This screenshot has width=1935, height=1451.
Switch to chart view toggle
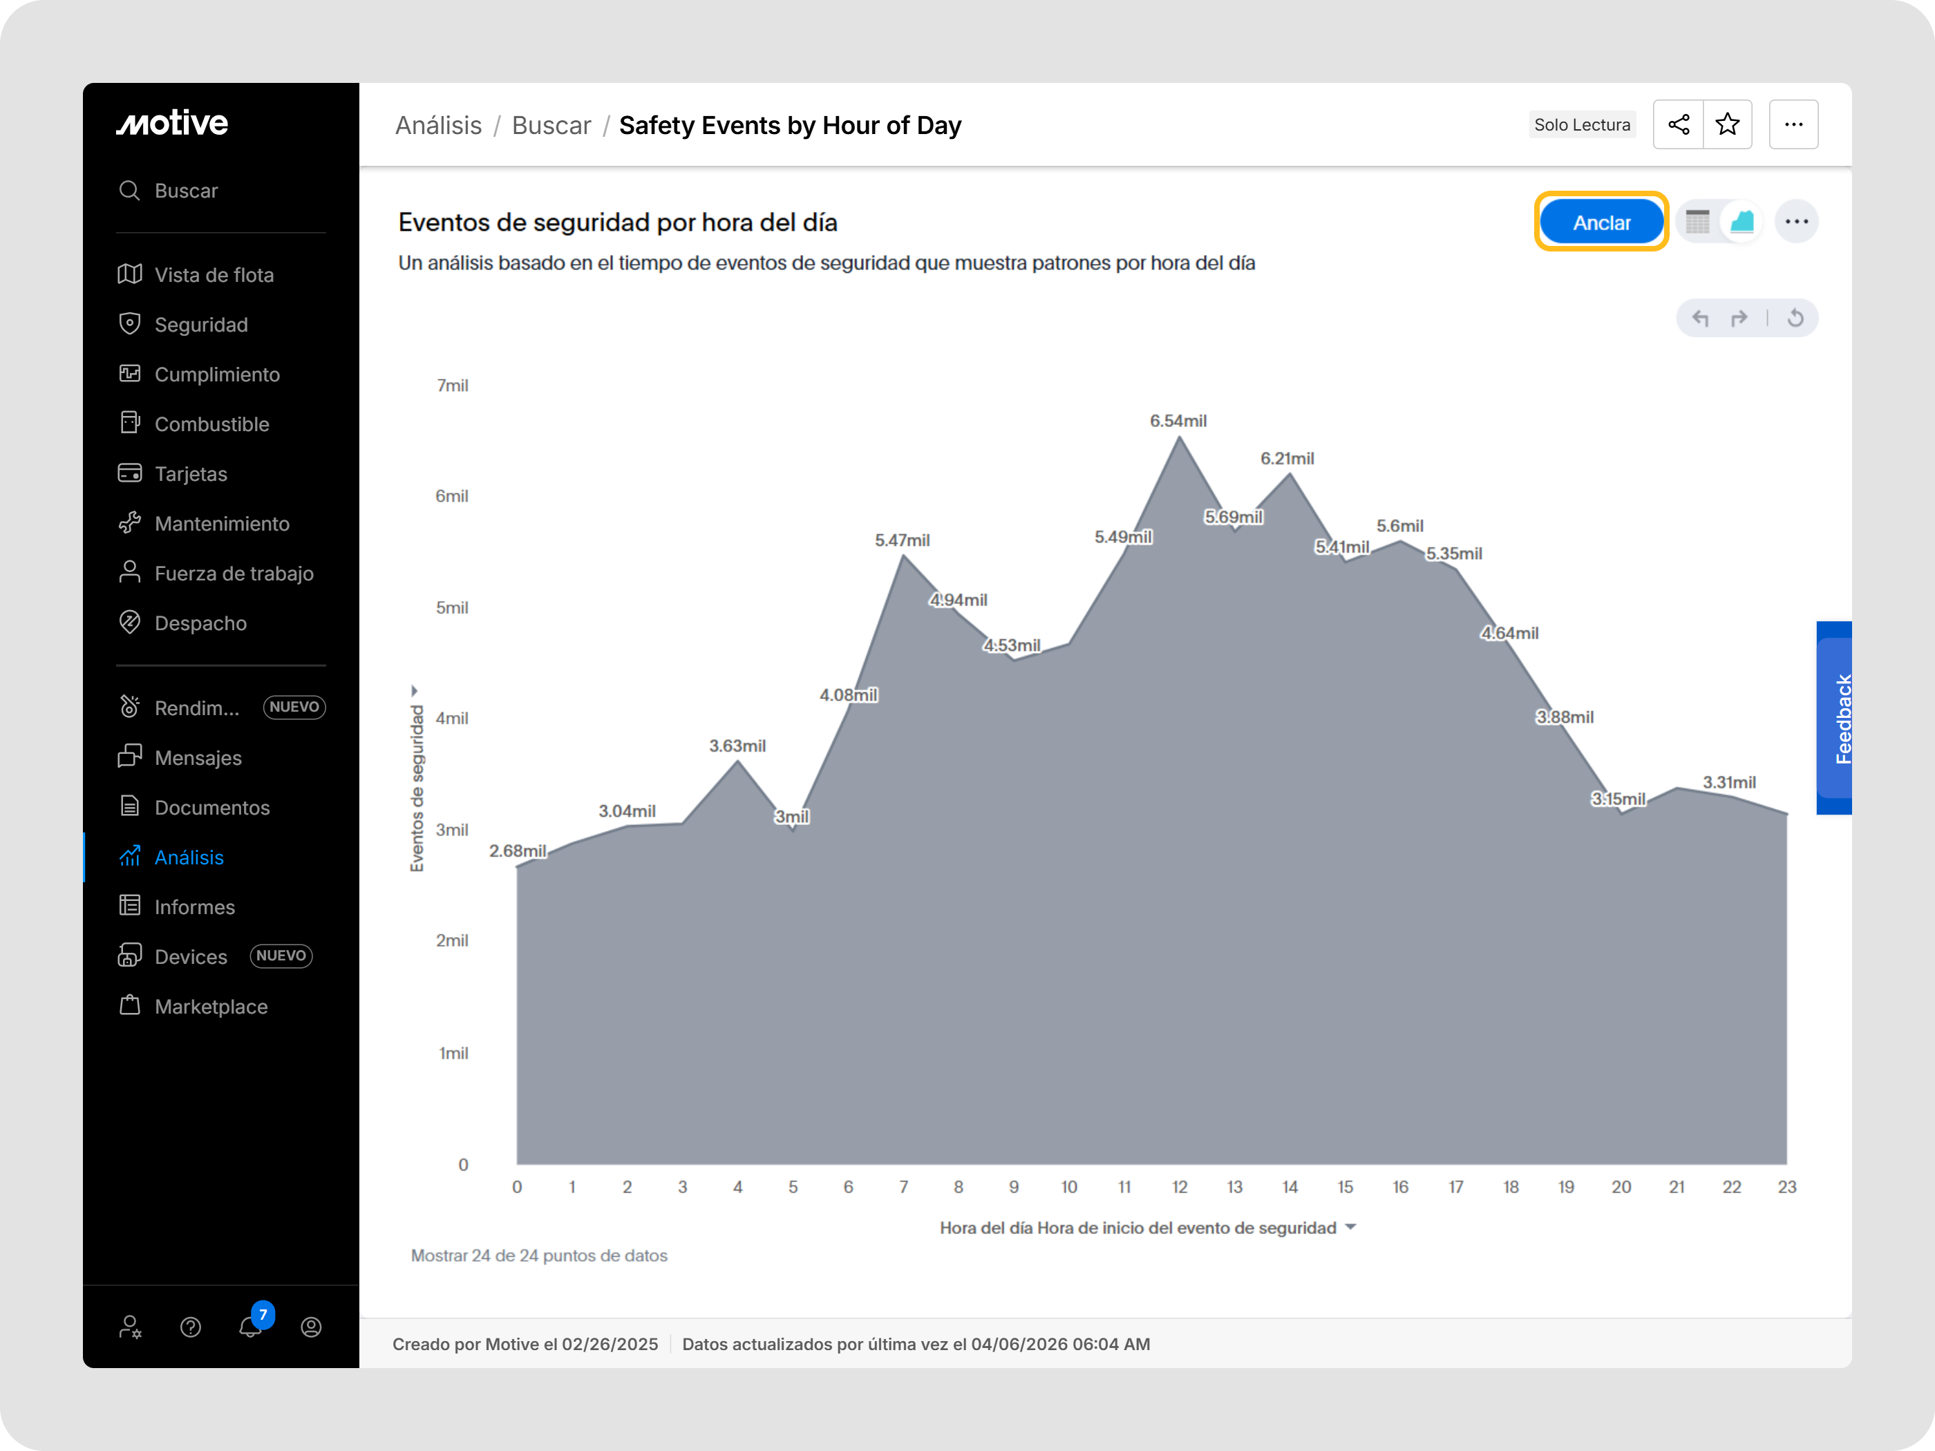coord(1741,222)
